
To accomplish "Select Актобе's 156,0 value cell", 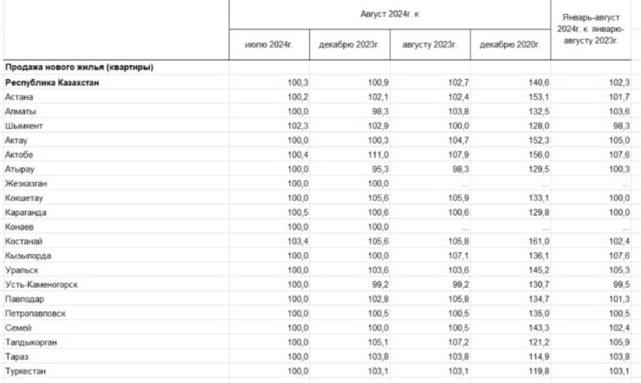I will click(527, 155).
